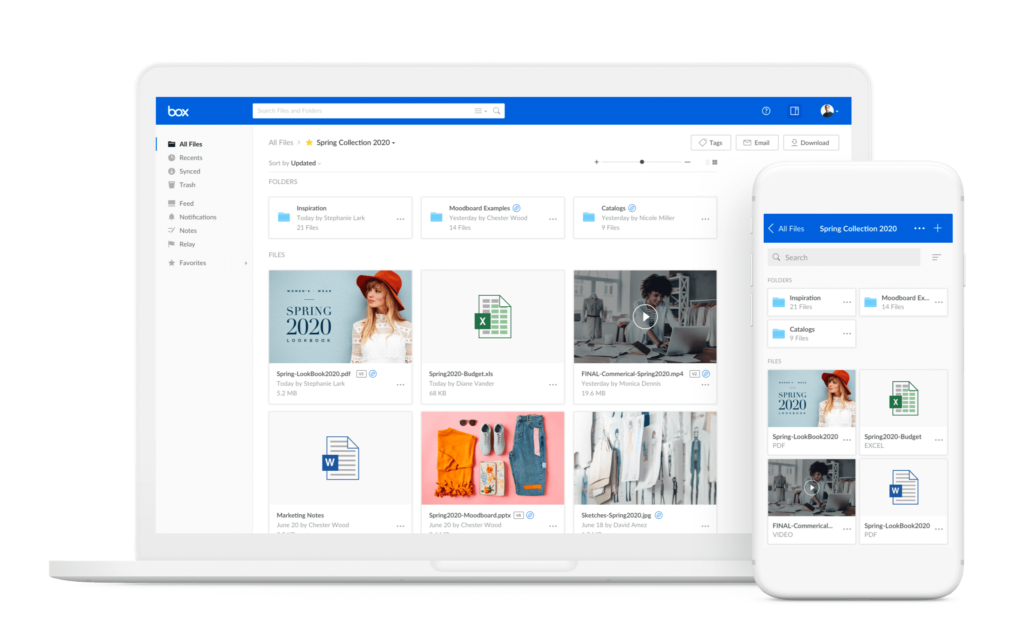
Task: Click the minus icon on the thumbnail size slider
Action: tap(688, 162)
